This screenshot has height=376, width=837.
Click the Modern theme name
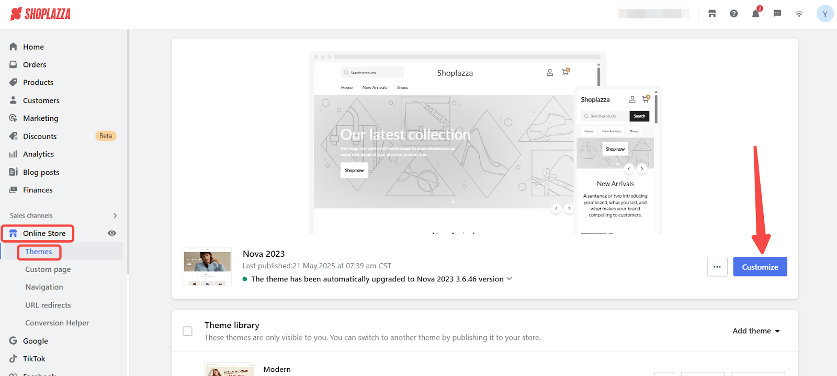click(277, 369)
